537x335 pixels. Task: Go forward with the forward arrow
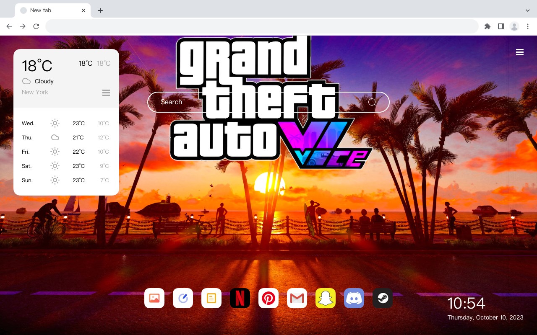coord(23,26)
